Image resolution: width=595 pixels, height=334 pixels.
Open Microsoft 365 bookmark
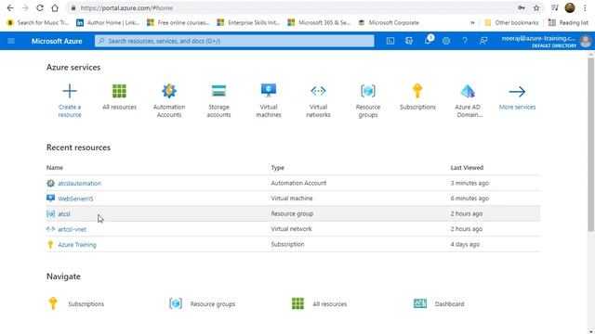coord(319,22)
